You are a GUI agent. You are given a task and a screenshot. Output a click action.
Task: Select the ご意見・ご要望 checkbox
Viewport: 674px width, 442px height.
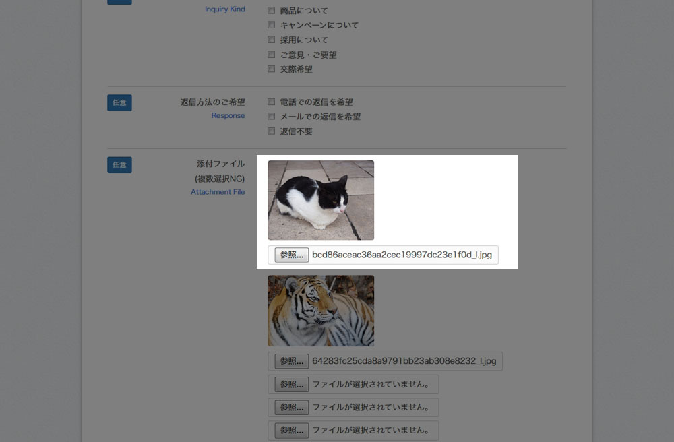[x=271, y=55]
